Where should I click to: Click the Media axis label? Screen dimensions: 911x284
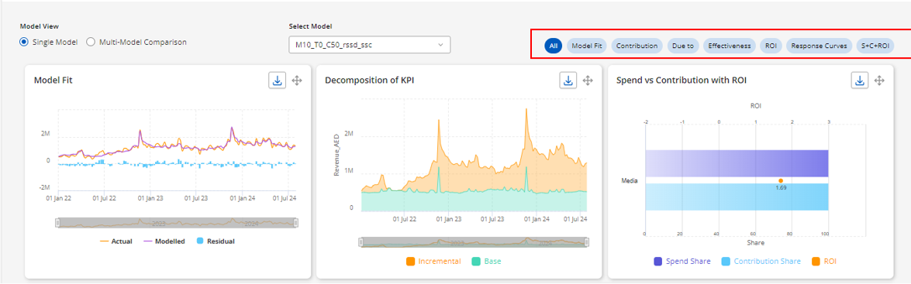click(630, 181)
